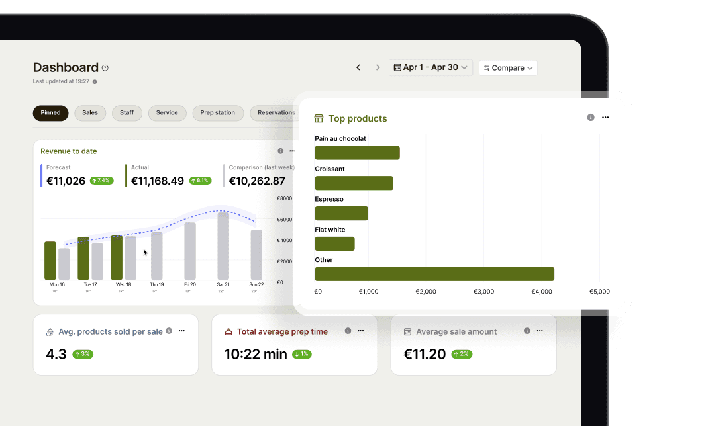
Task: Open more options on Total average prep time
Action: click(361, 331)
